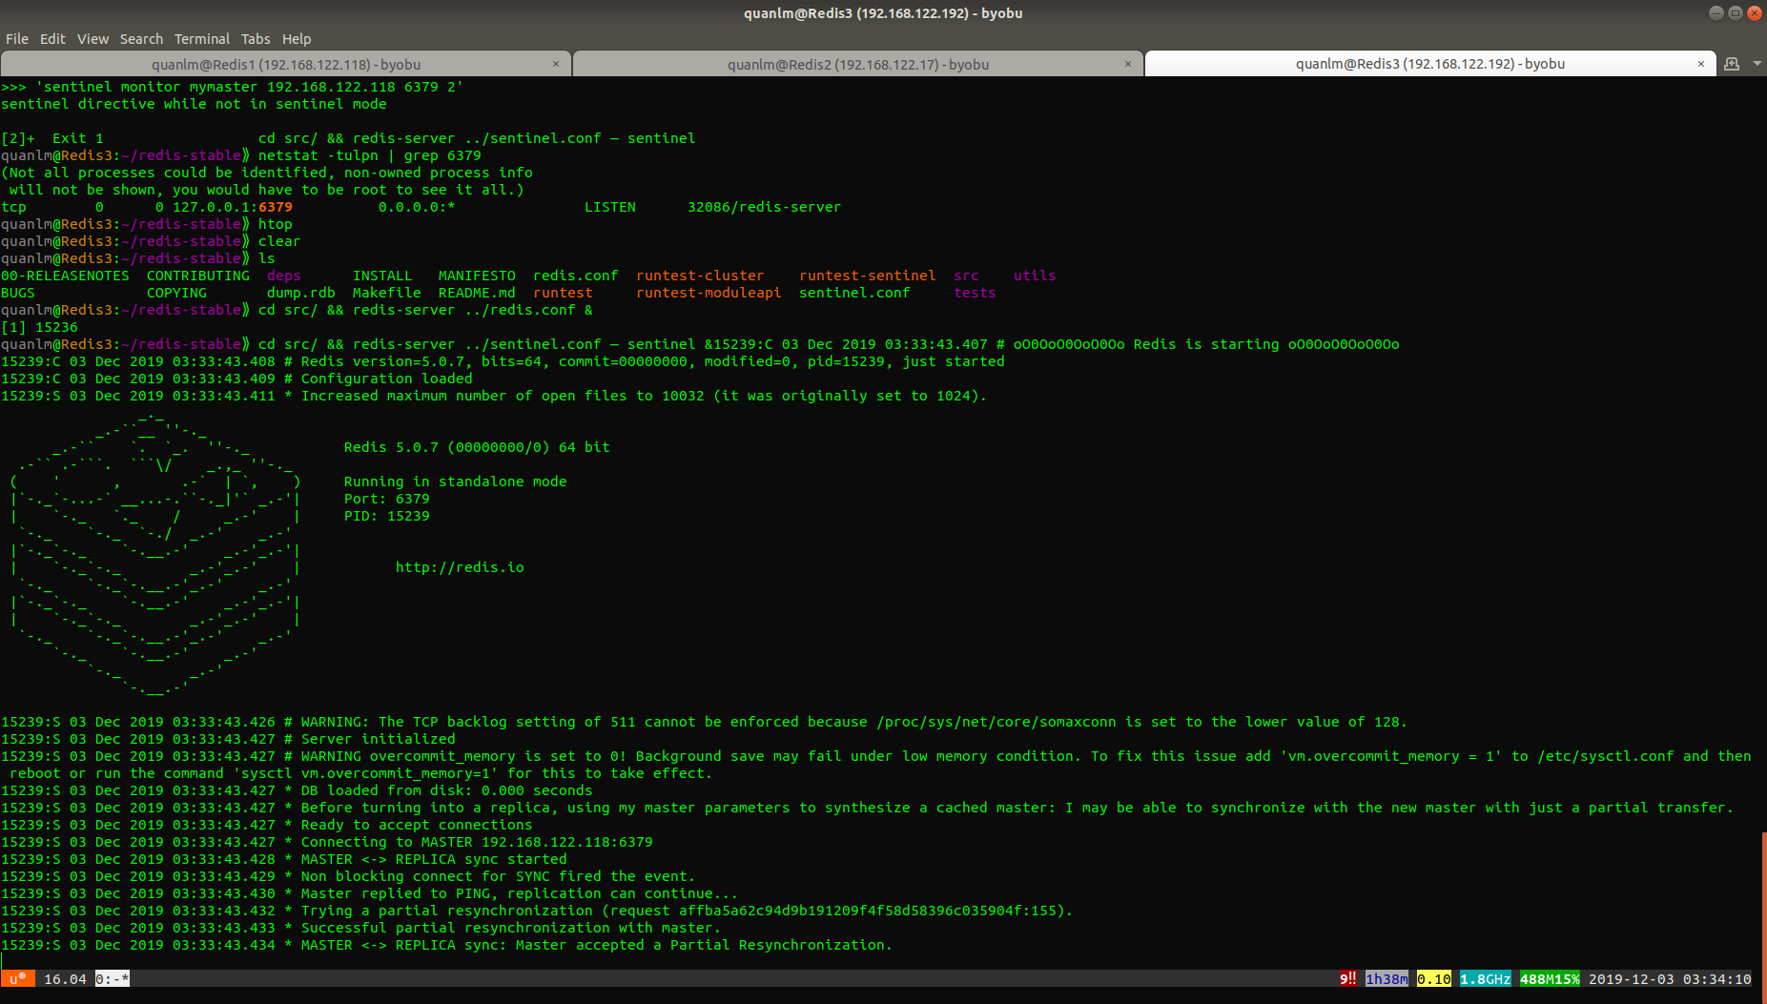
Task: Switch to the Redis1 (192.168.122.118) tab
Action: [x=286, y=64]
